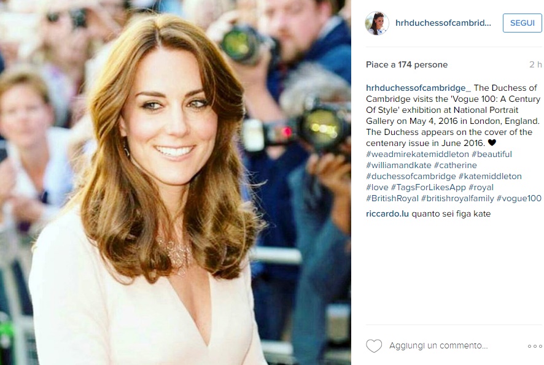The height and width of the screenshot is (365, 544).
Task: Follow the account with the SEGUI button
Action: pos(522,23)
